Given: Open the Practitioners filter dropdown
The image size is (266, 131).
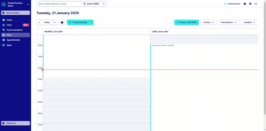Looking at the screenshot, I should pyautogui.click(x=229, y=22).
